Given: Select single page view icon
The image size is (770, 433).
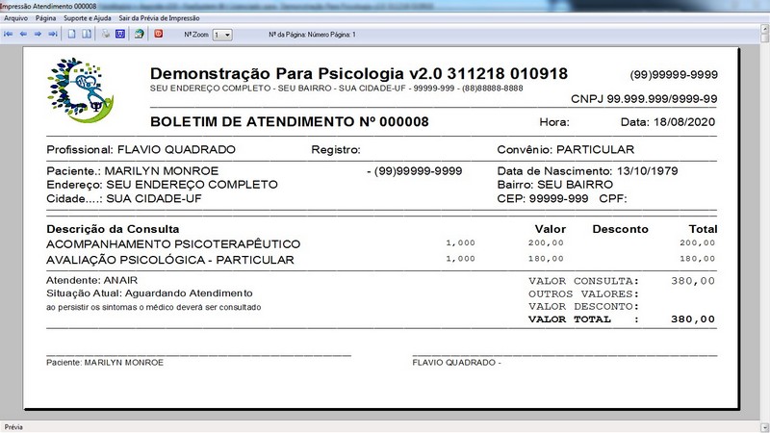Looking at the screenshot, I should point(71,35).
